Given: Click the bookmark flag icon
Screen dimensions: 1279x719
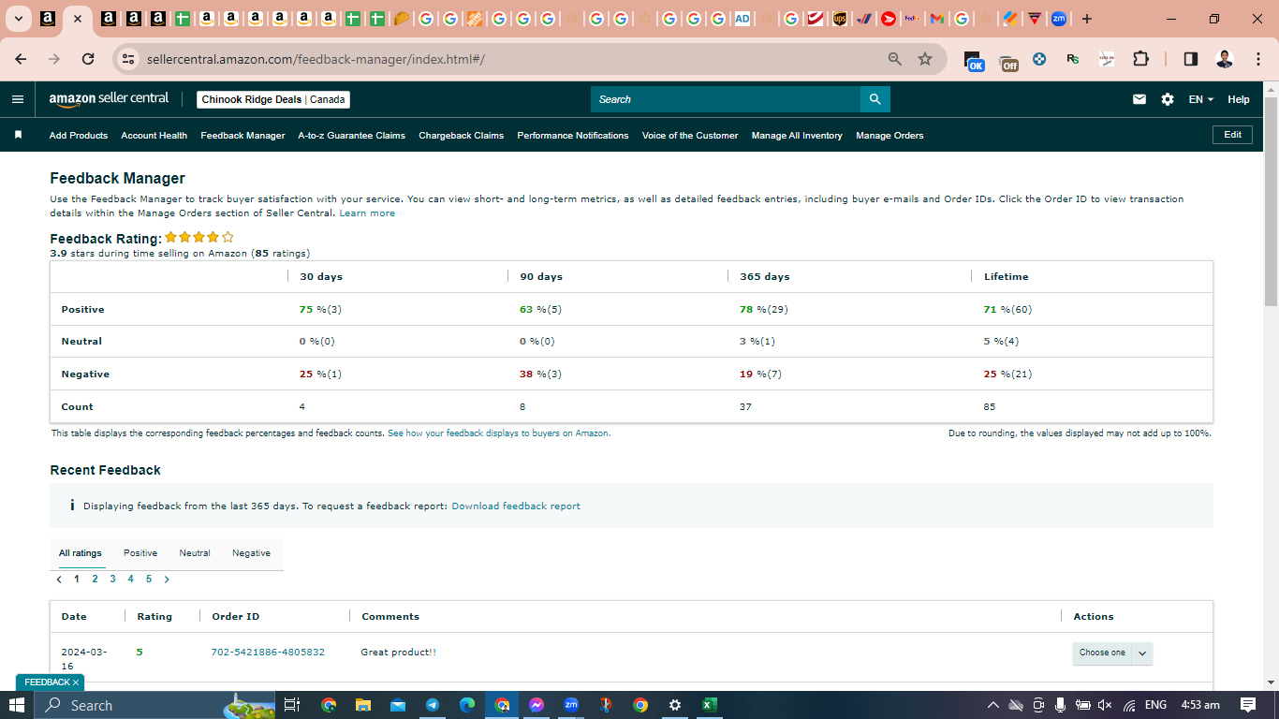Looking at the screenshot, I should [18, 135].
